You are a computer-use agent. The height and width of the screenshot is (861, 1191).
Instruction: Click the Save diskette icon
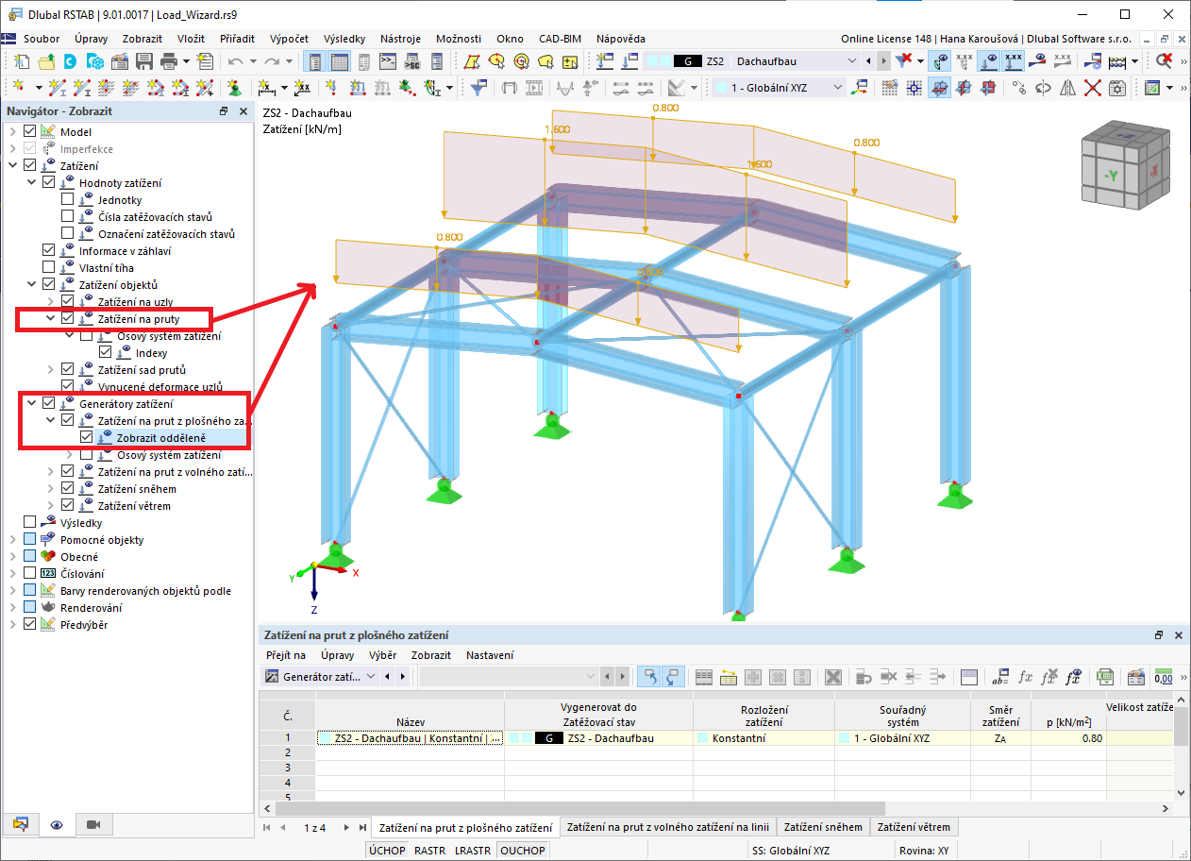pos(144,61)
